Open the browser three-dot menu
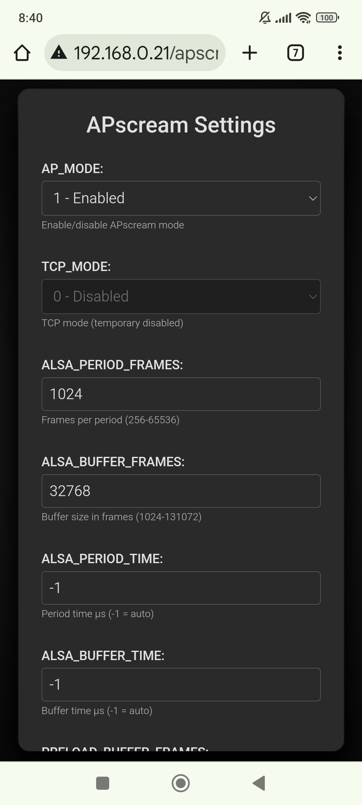The width and height of the screenshot is (362, 805). click(x=340, y=53)
